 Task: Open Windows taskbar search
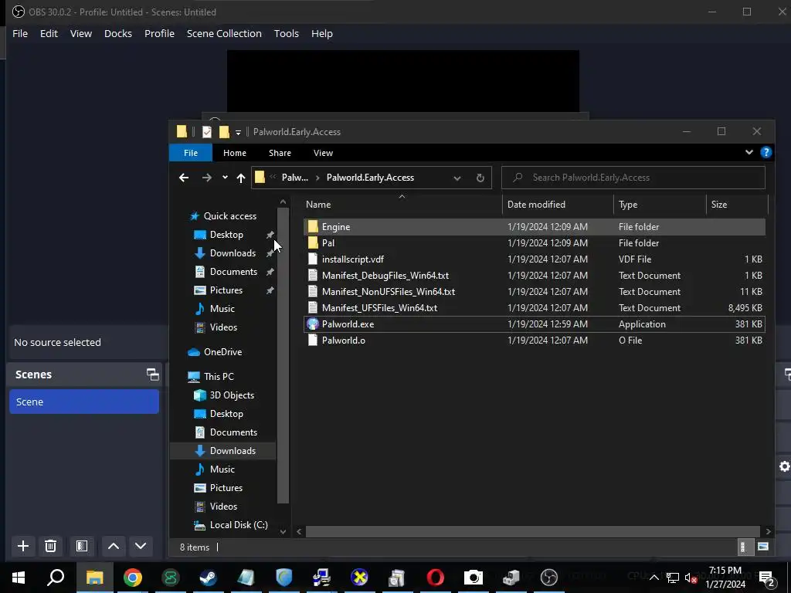pyautogui.click(x=56, y=578)
